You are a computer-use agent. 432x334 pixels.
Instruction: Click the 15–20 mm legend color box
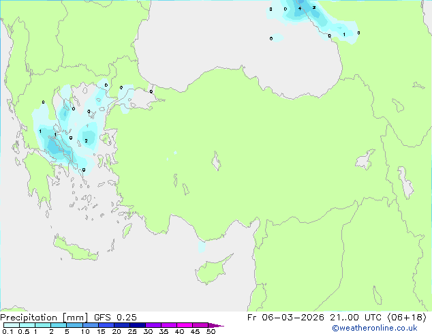coord(106,325)
